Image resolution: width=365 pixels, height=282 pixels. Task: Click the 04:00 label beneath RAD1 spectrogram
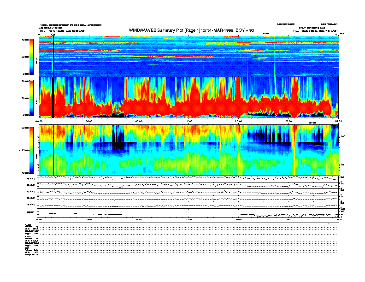click(89, 121)
